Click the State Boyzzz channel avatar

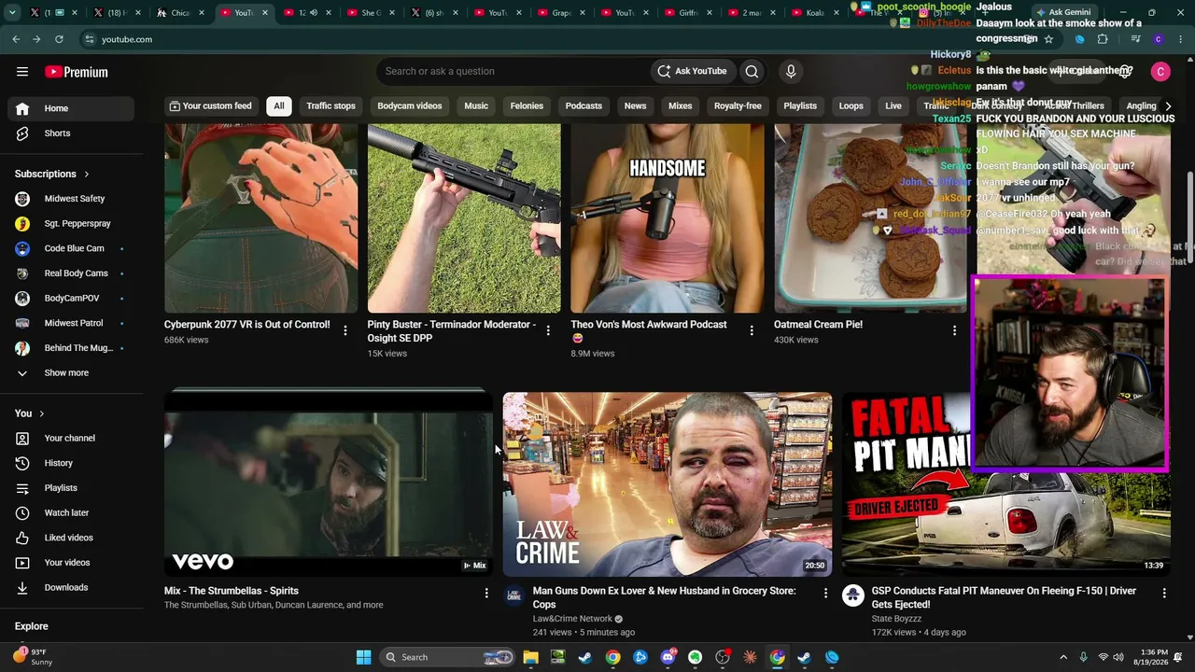tap(853, 595)
